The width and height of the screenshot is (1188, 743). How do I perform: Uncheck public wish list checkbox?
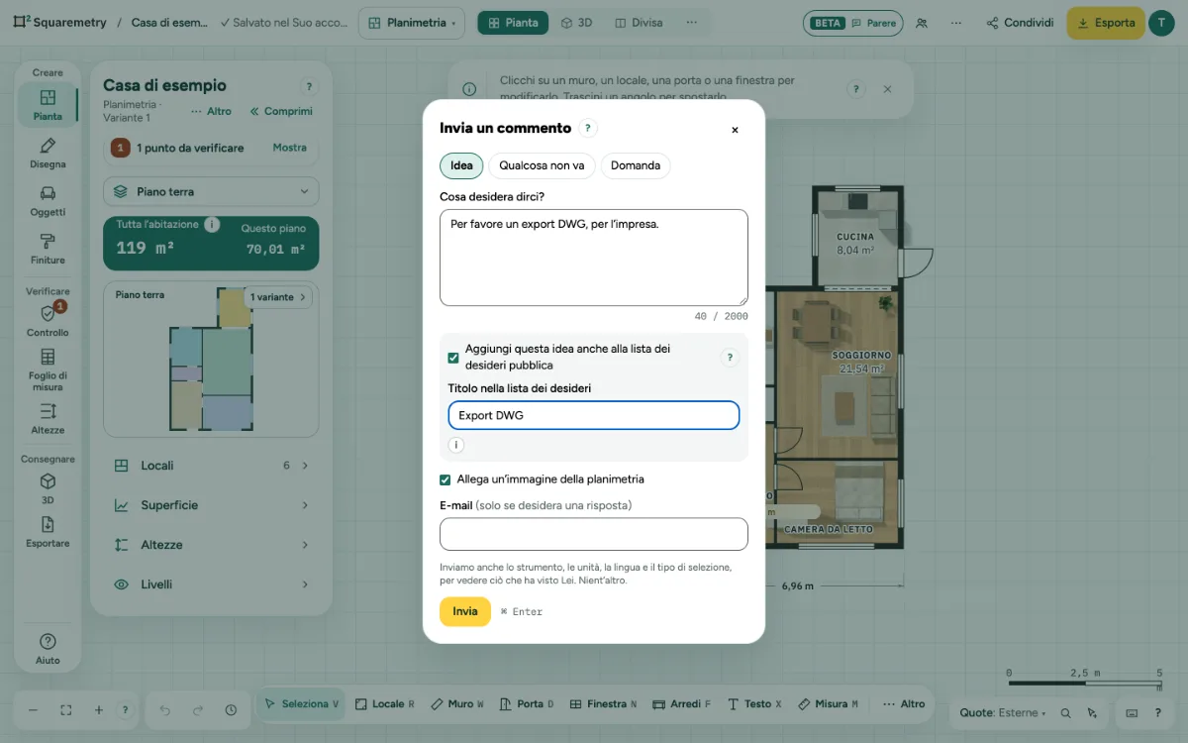[453, 358]
